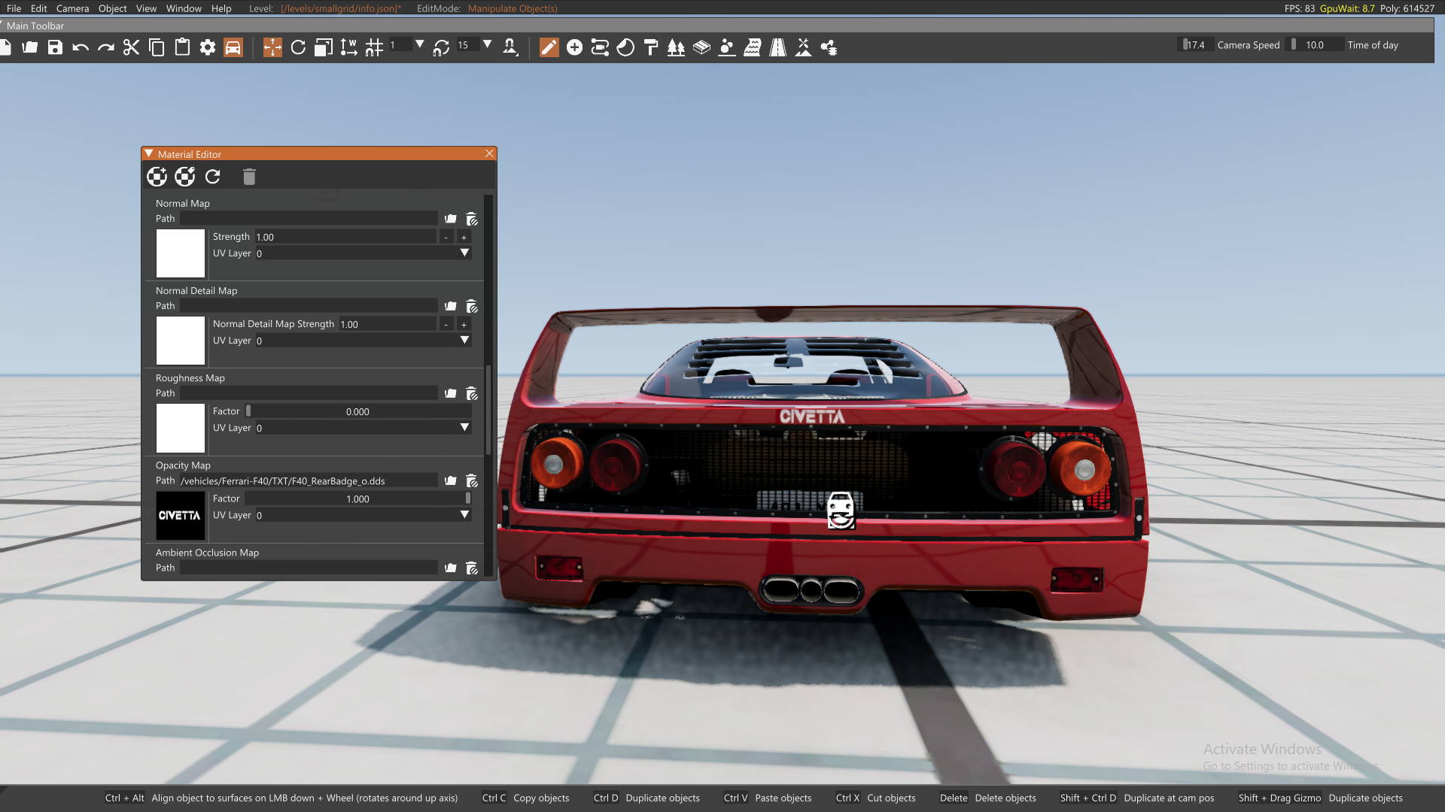Select the Rotate gizmo tool
The image size is (1445, 812).
click(298, 47)
